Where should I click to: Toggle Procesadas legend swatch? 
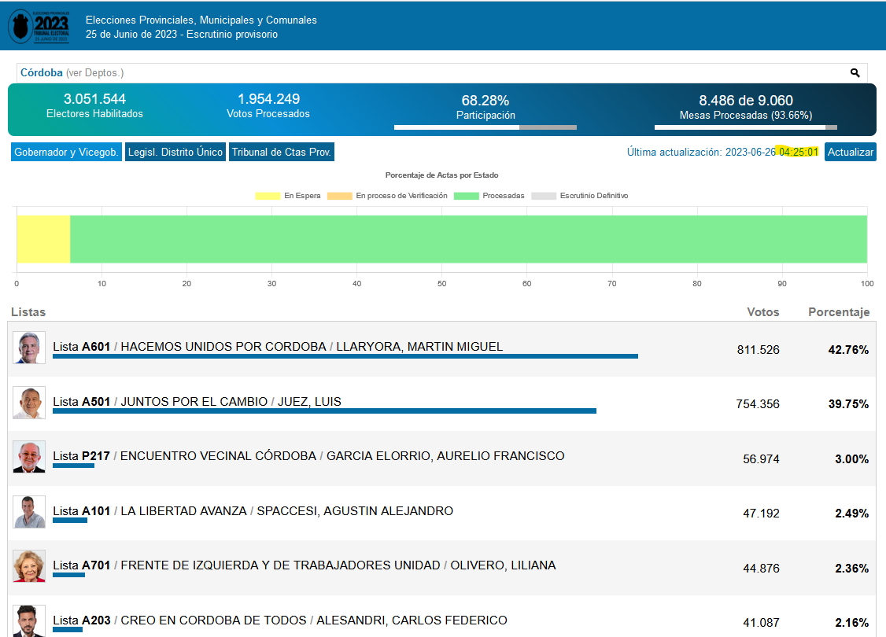coord(467,196)
